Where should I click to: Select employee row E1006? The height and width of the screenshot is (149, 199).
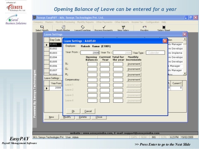click(56, 66)
